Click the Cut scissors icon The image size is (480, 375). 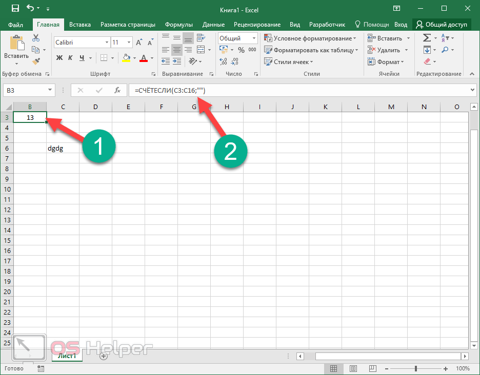click(x=36, y=38)
